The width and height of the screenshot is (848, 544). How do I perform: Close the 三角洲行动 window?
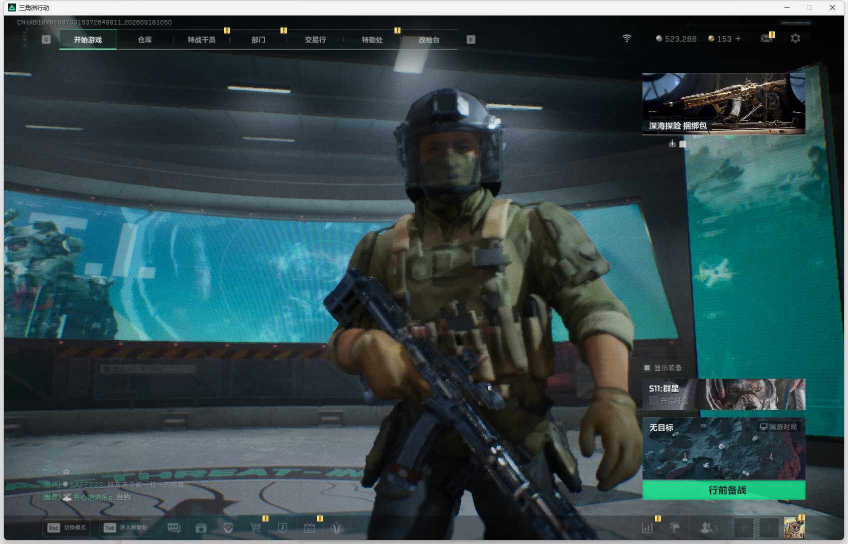point(832,7)
